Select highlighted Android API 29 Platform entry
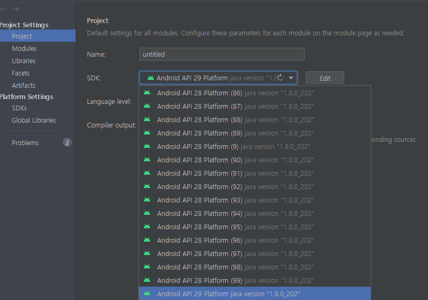428x300 pixels. (x=255, y=294)
